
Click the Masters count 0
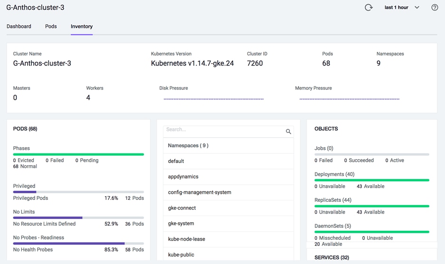pos(15,98)
